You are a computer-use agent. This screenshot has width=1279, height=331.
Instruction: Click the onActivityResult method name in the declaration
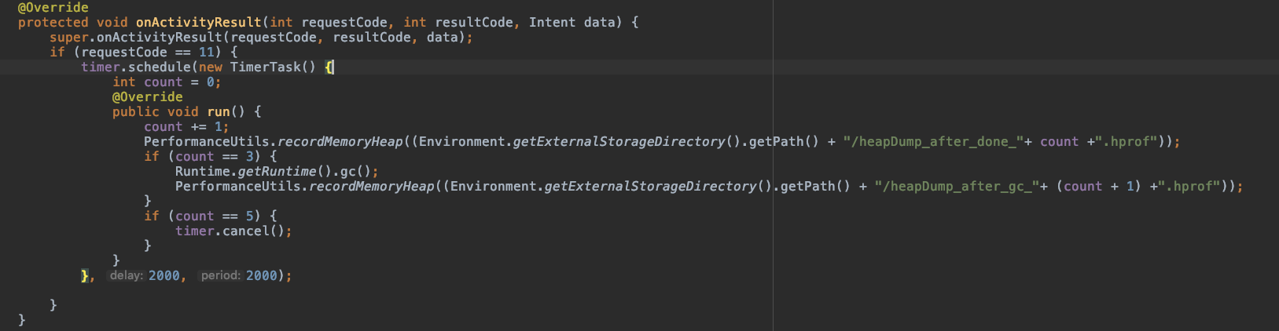(x=198, y=23)
